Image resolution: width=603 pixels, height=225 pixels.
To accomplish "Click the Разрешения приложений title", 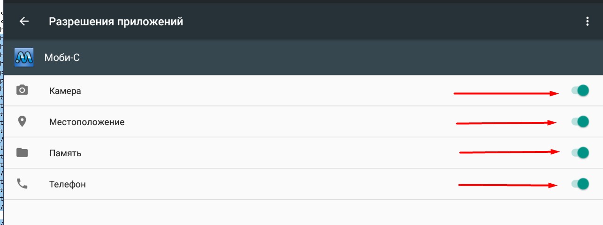I will [116, 22].
